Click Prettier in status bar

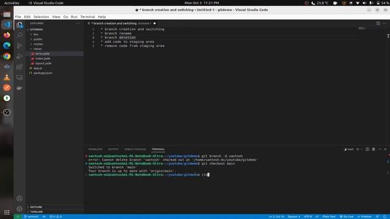click(364, 217)
